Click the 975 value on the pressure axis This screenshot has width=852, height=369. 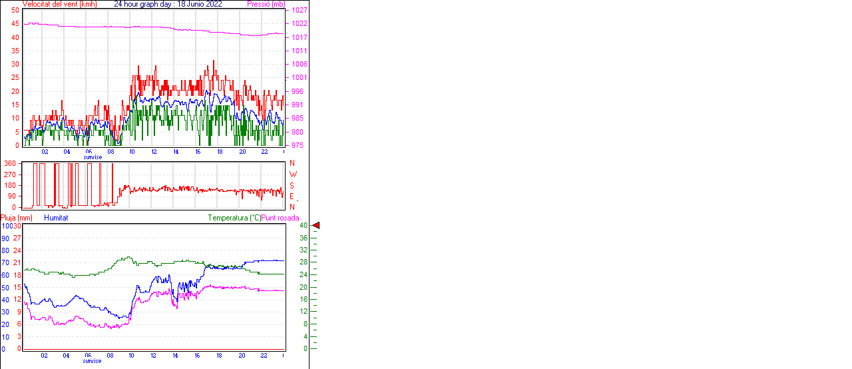(x=297, y=145)
